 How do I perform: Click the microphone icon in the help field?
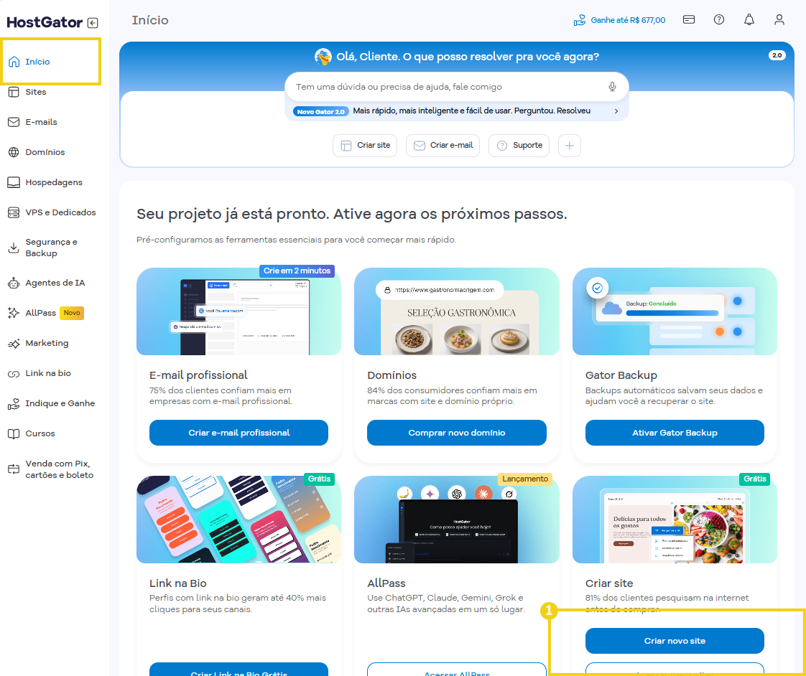tap(612, 87)
